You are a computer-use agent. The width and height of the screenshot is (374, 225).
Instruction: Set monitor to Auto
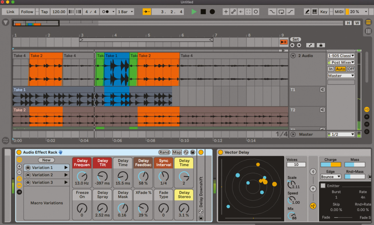pos(340,69)
